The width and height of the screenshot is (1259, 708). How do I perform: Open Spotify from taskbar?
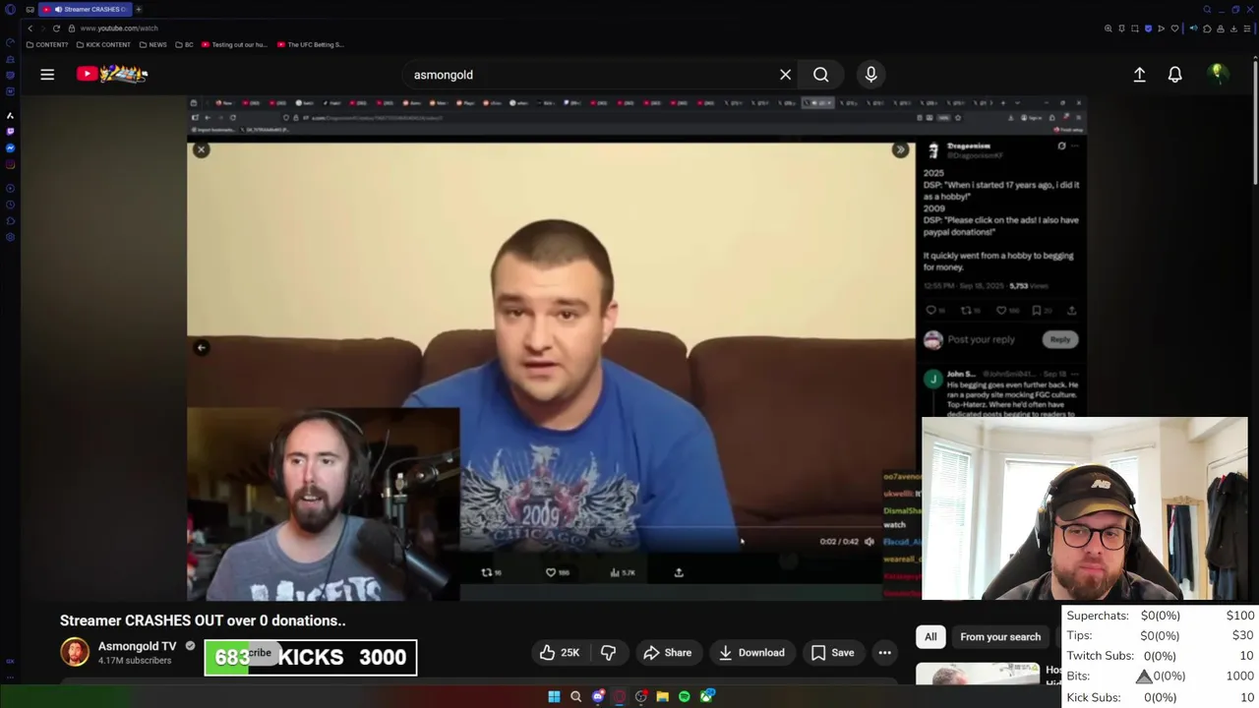tap(685, 696)
